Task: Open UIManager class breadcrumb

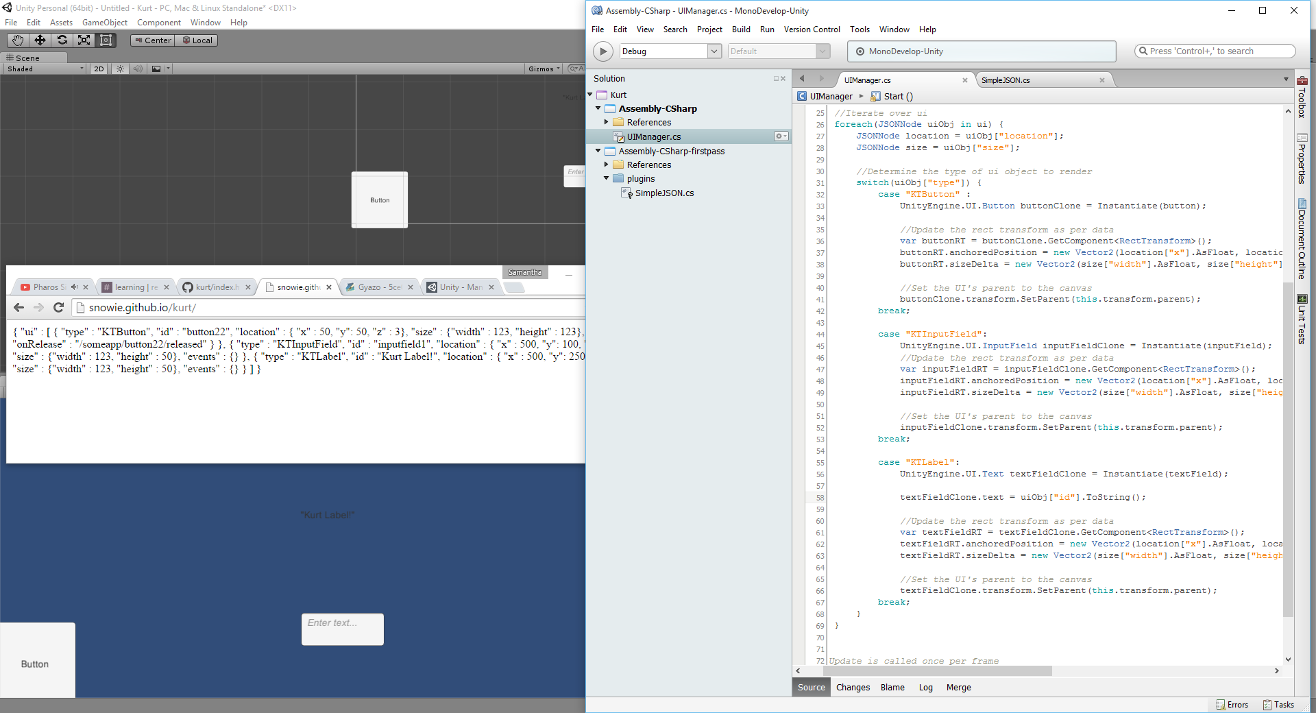Action: click(x=825, y=97)
